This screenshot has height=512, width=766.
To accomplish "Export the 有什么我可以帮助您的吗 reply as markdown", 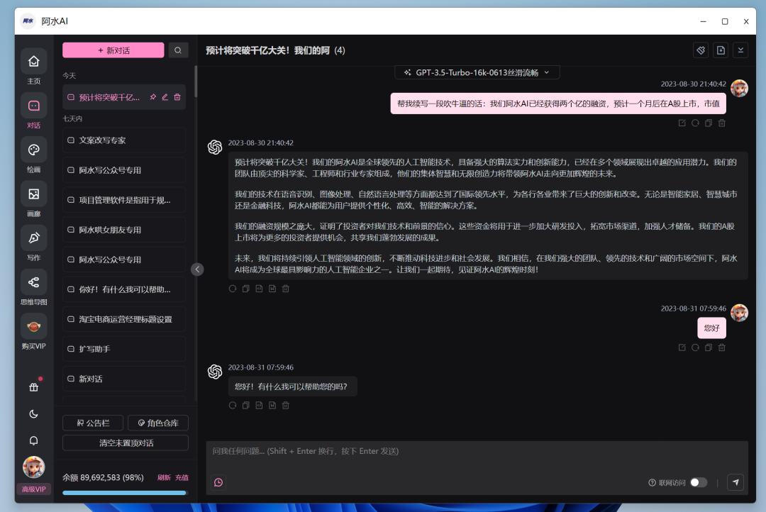I will click(x=272, y=406).
